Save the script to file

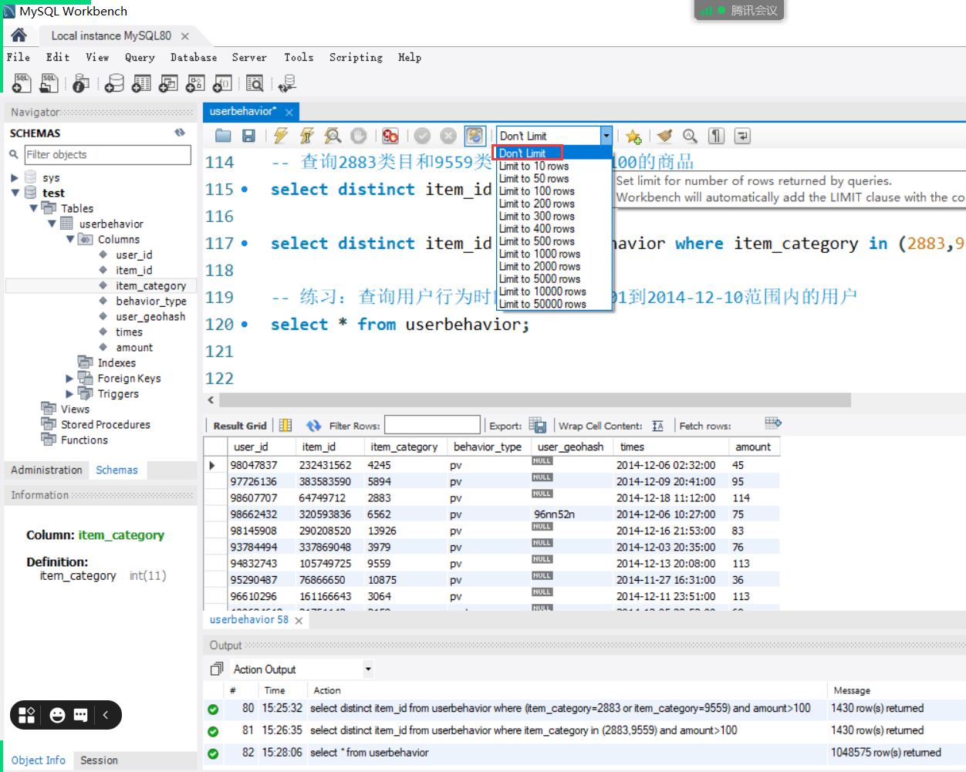pos(248,136)
